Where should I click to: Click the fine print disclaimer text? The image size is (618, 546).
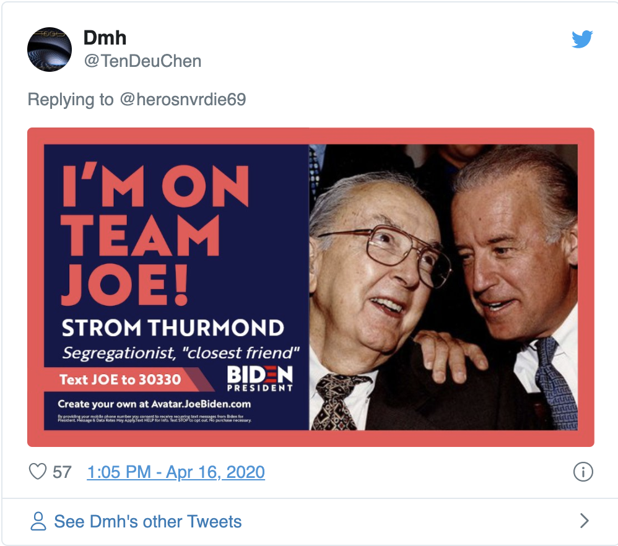[x=155, y=419]
